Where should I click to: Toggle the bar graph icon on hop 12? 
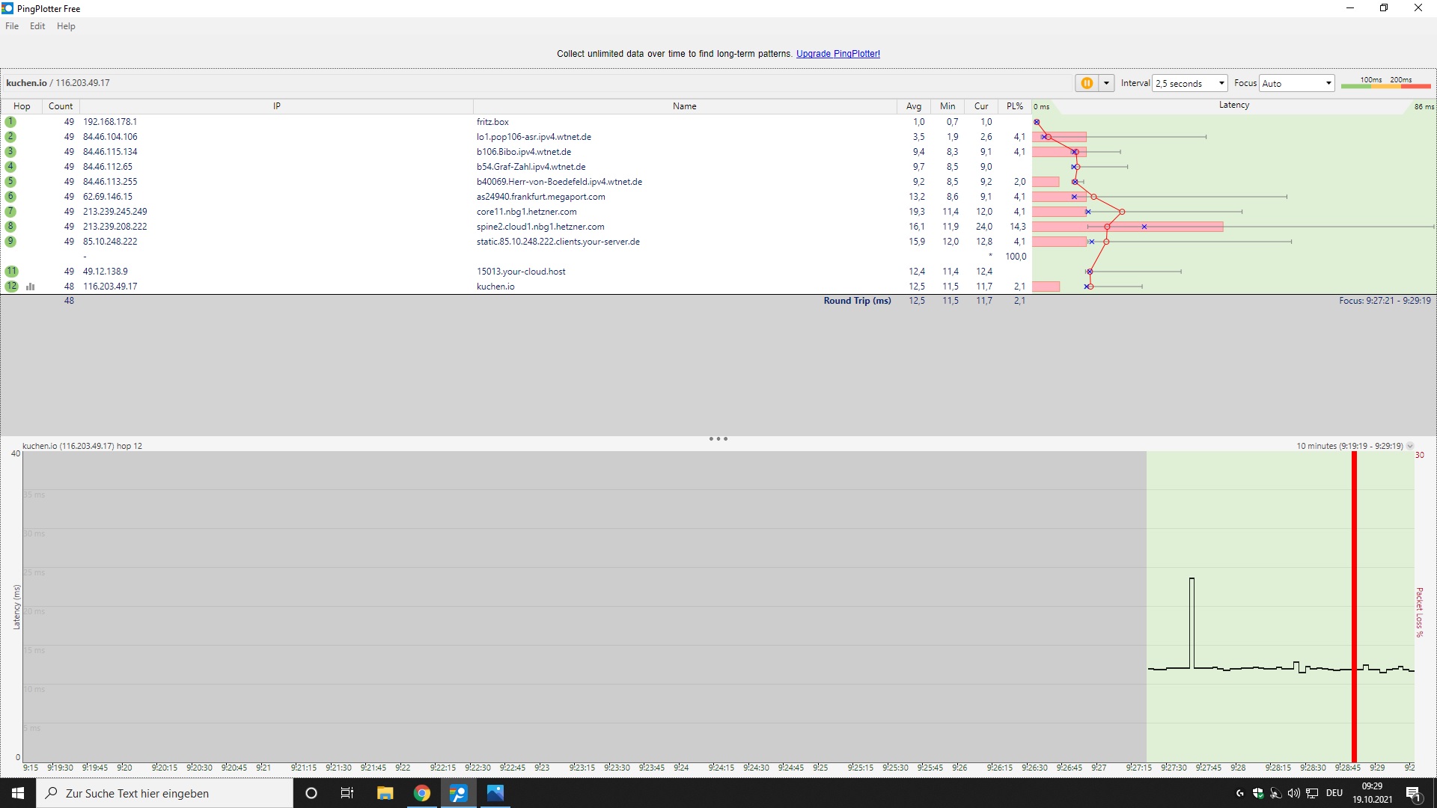(x=31, y=287)
